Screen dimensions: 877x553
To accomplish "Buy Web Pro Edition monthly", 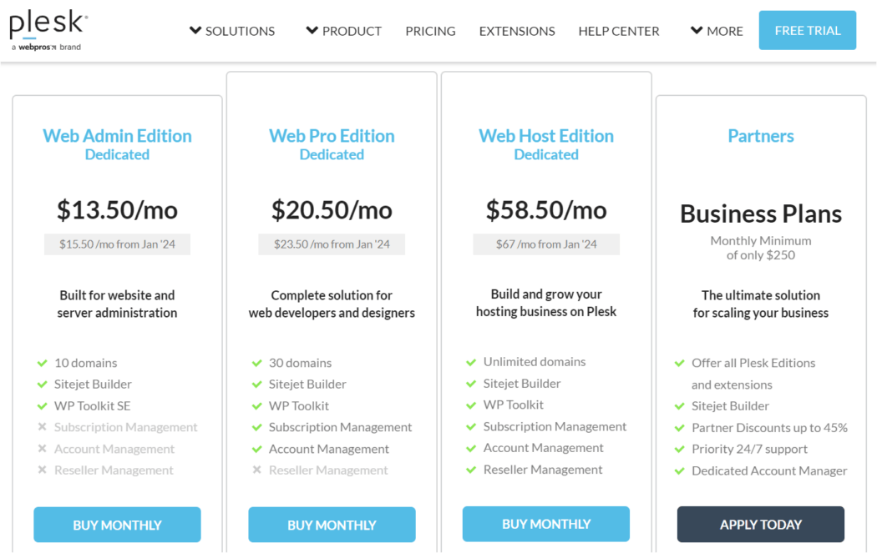I will (x=332, y=525).
